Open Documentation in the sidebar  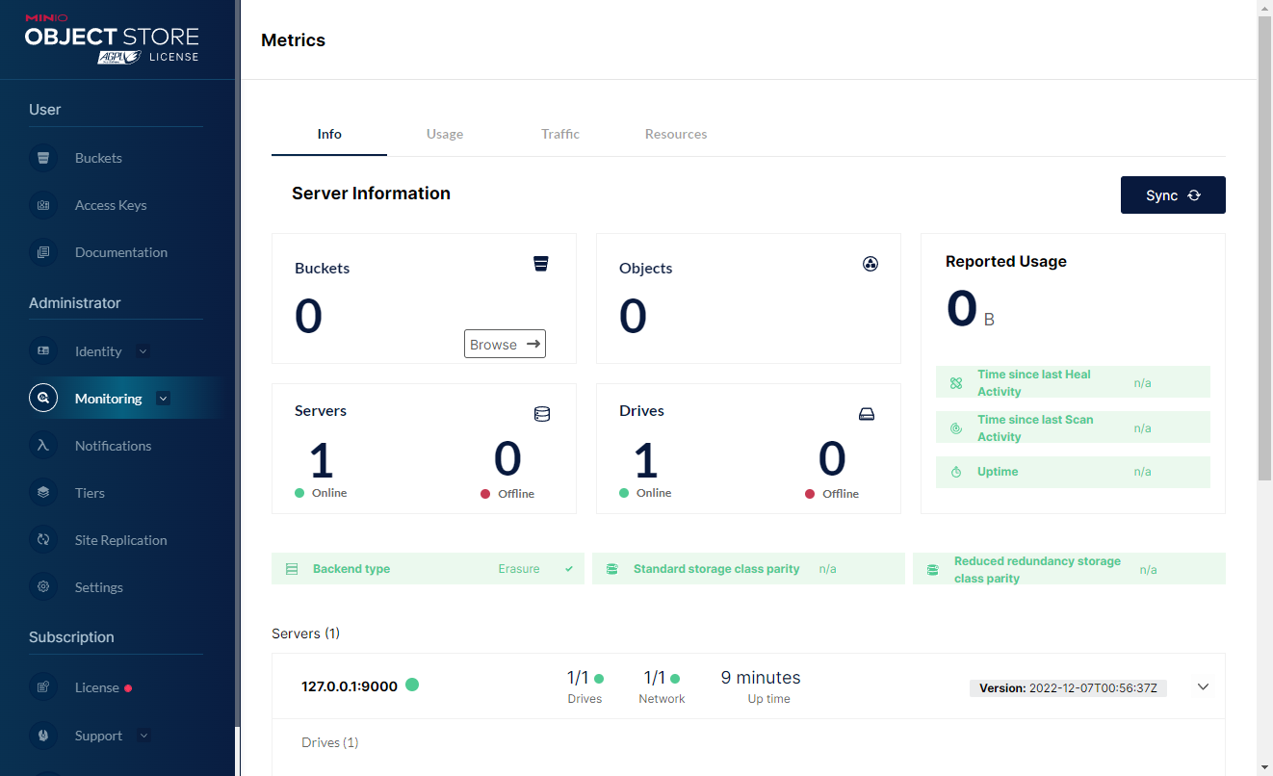121,252
